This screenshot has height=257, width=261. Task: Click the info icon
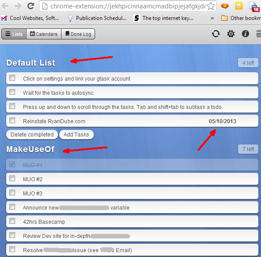coord(246,34)
